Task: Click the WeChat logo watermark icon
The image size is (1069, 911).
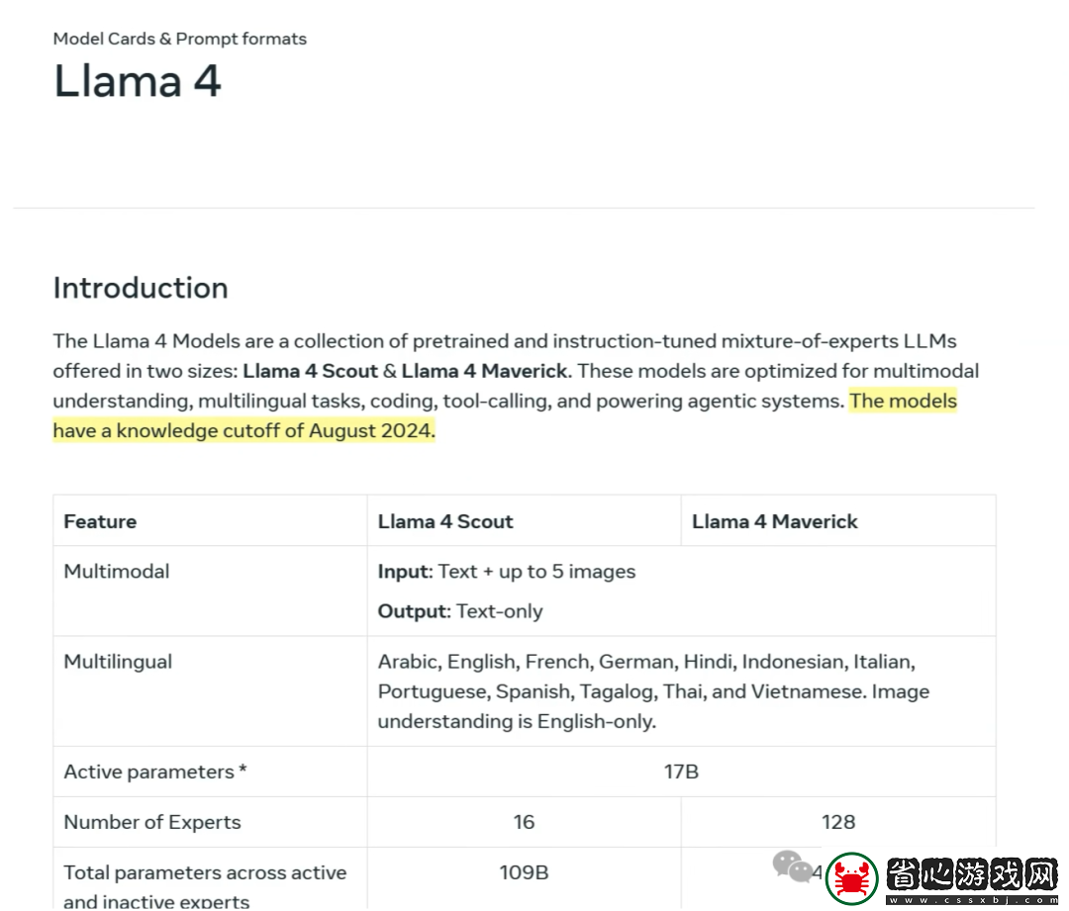Action: click(x=792, y=866)
